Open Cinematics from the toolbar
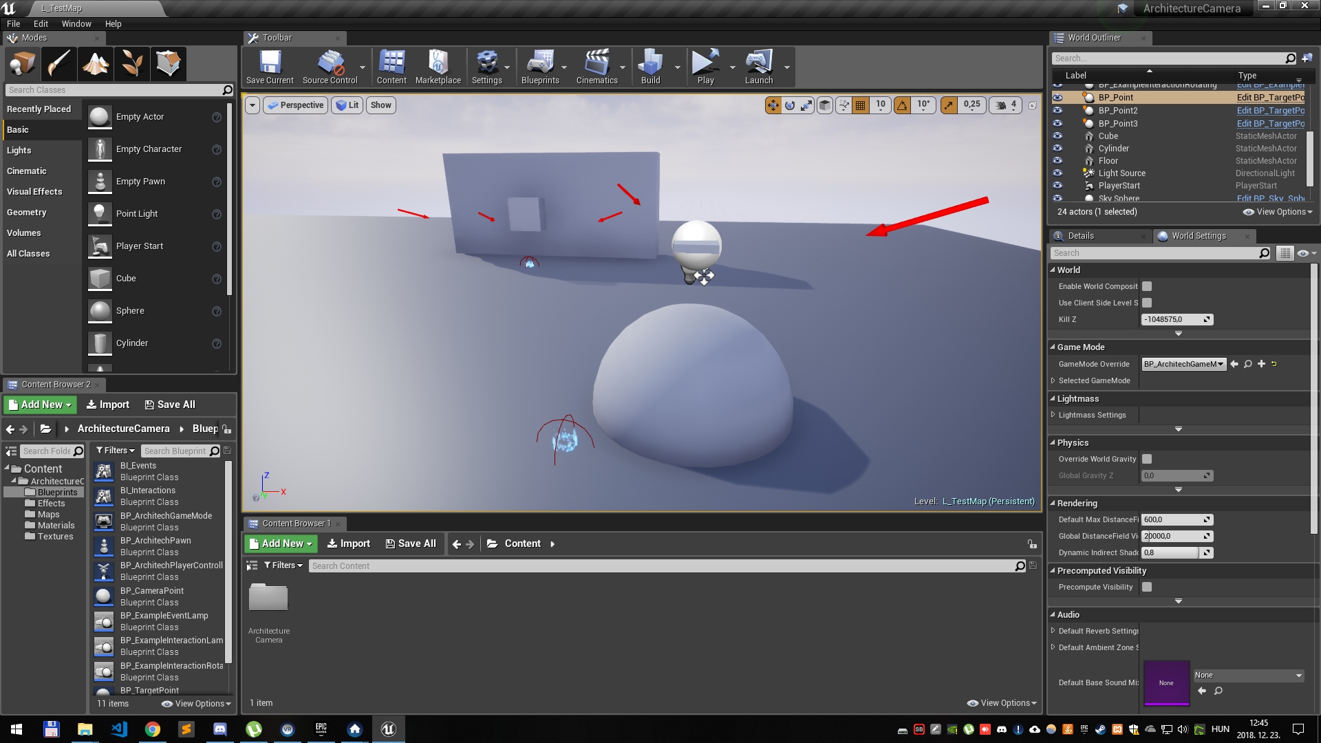 click(596, 65)
